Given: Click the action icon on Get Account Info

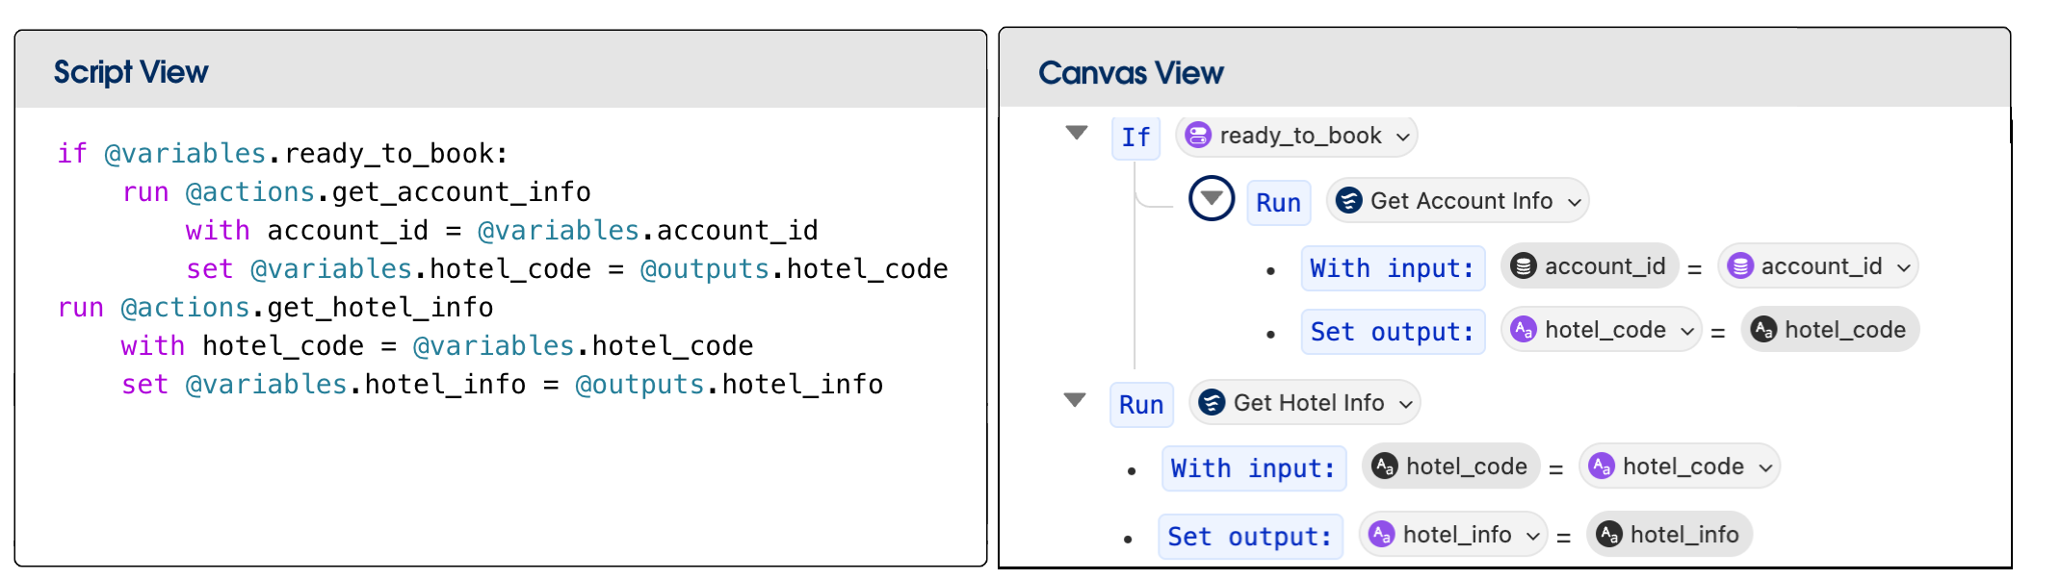Looking at the screenshot, I should click(x=1349, y=200).
